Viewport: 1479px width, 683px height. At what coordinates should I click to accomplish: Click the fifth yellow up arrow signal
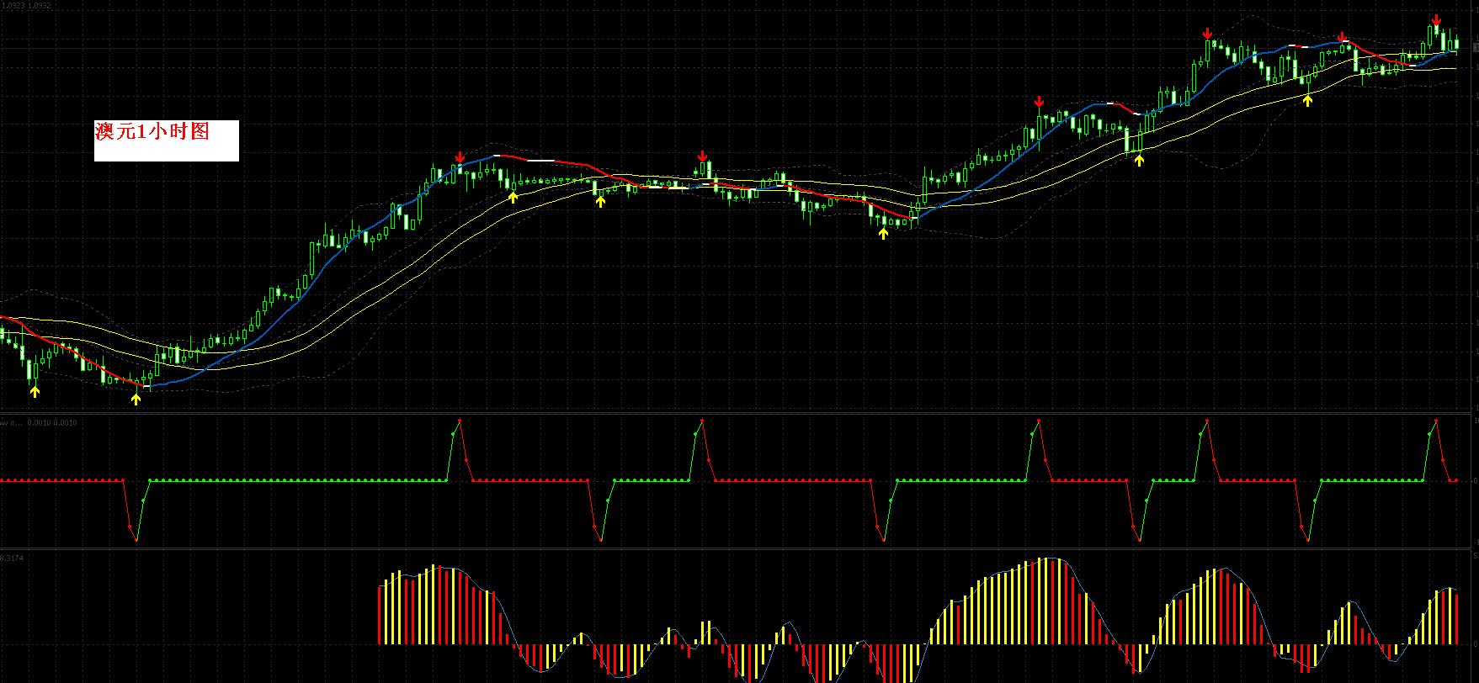coord(883,233)
